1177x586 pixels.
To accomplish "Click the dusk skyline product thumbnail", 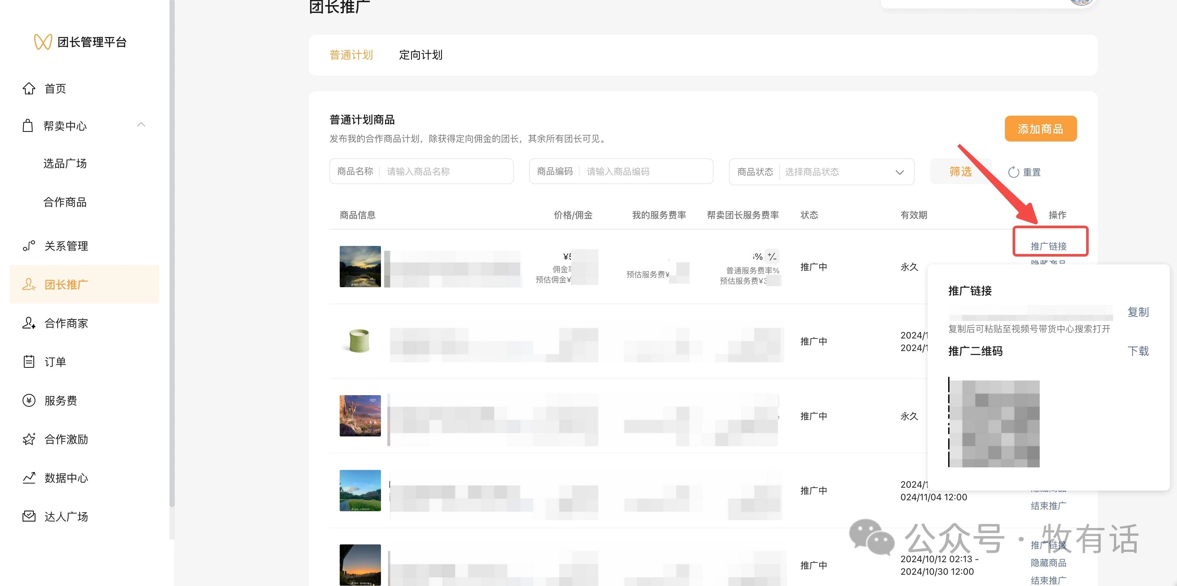I will [360, 565].
